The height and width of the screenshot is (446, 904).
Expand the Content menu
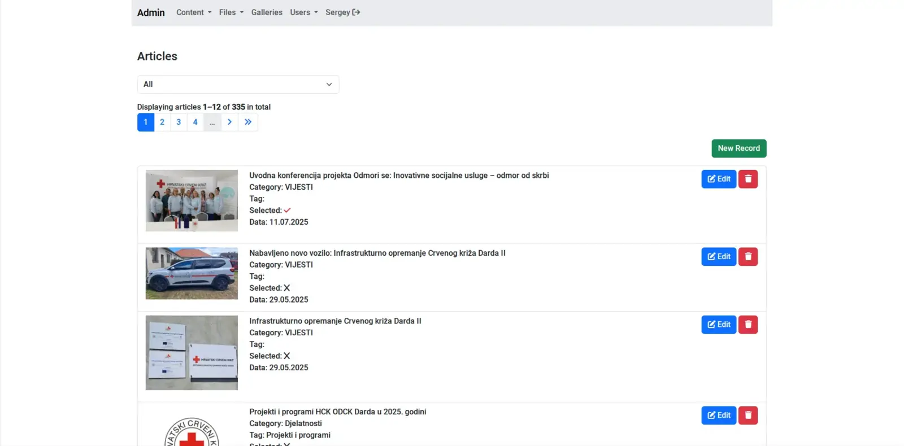pos(193,12)
